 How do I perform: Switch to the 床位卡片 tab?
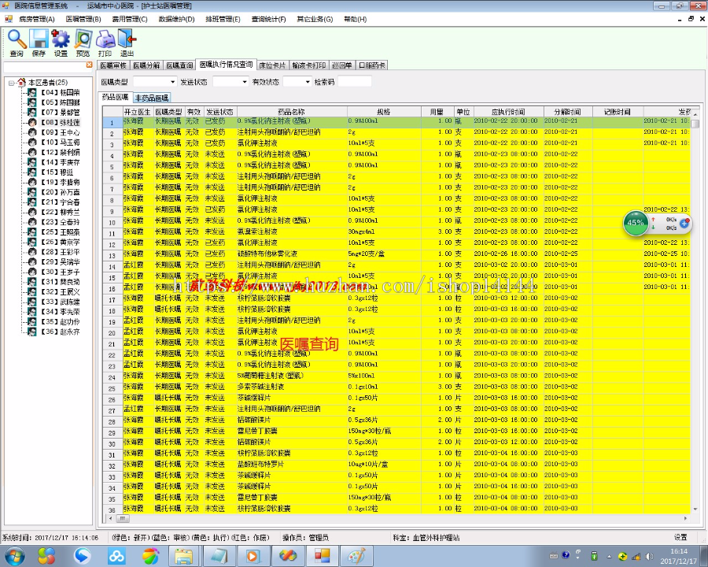(x=272, y=65)
